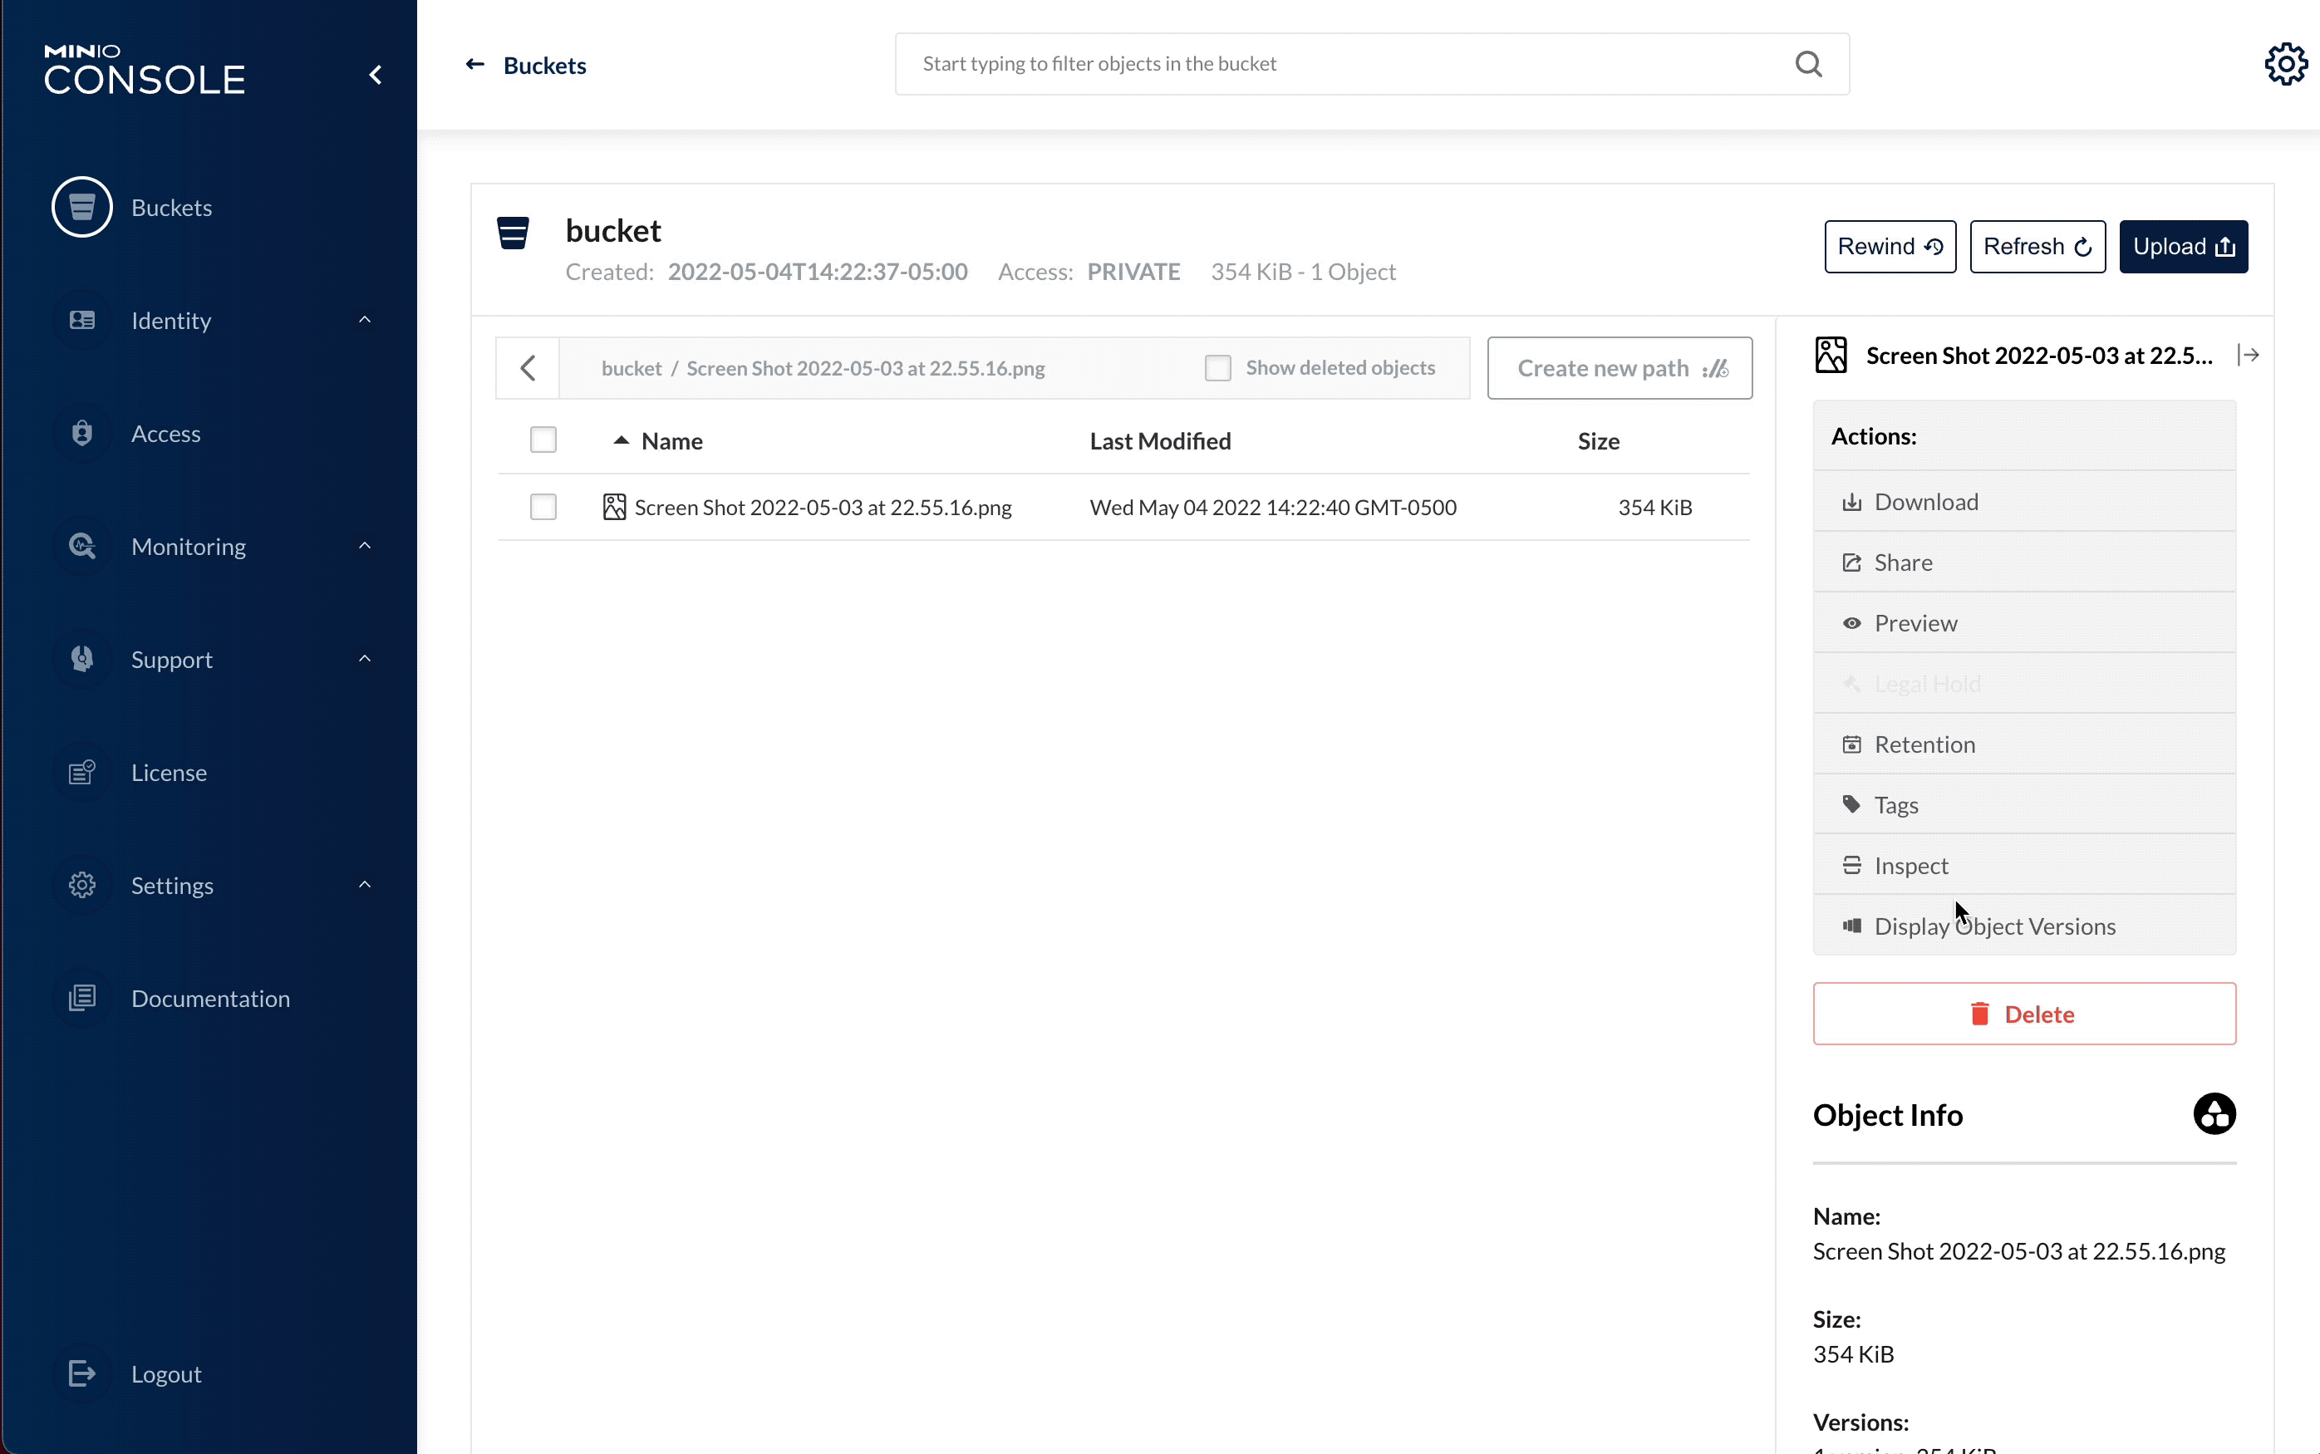The width and height of the screenshot is (2320, 1454).
Task: Select the Download action
Action: tap(1926, 502)
